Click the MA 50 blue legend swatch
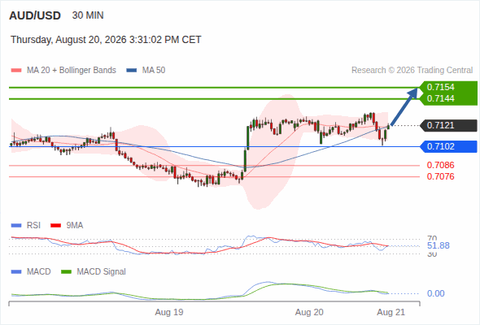 tap(132, 71)
